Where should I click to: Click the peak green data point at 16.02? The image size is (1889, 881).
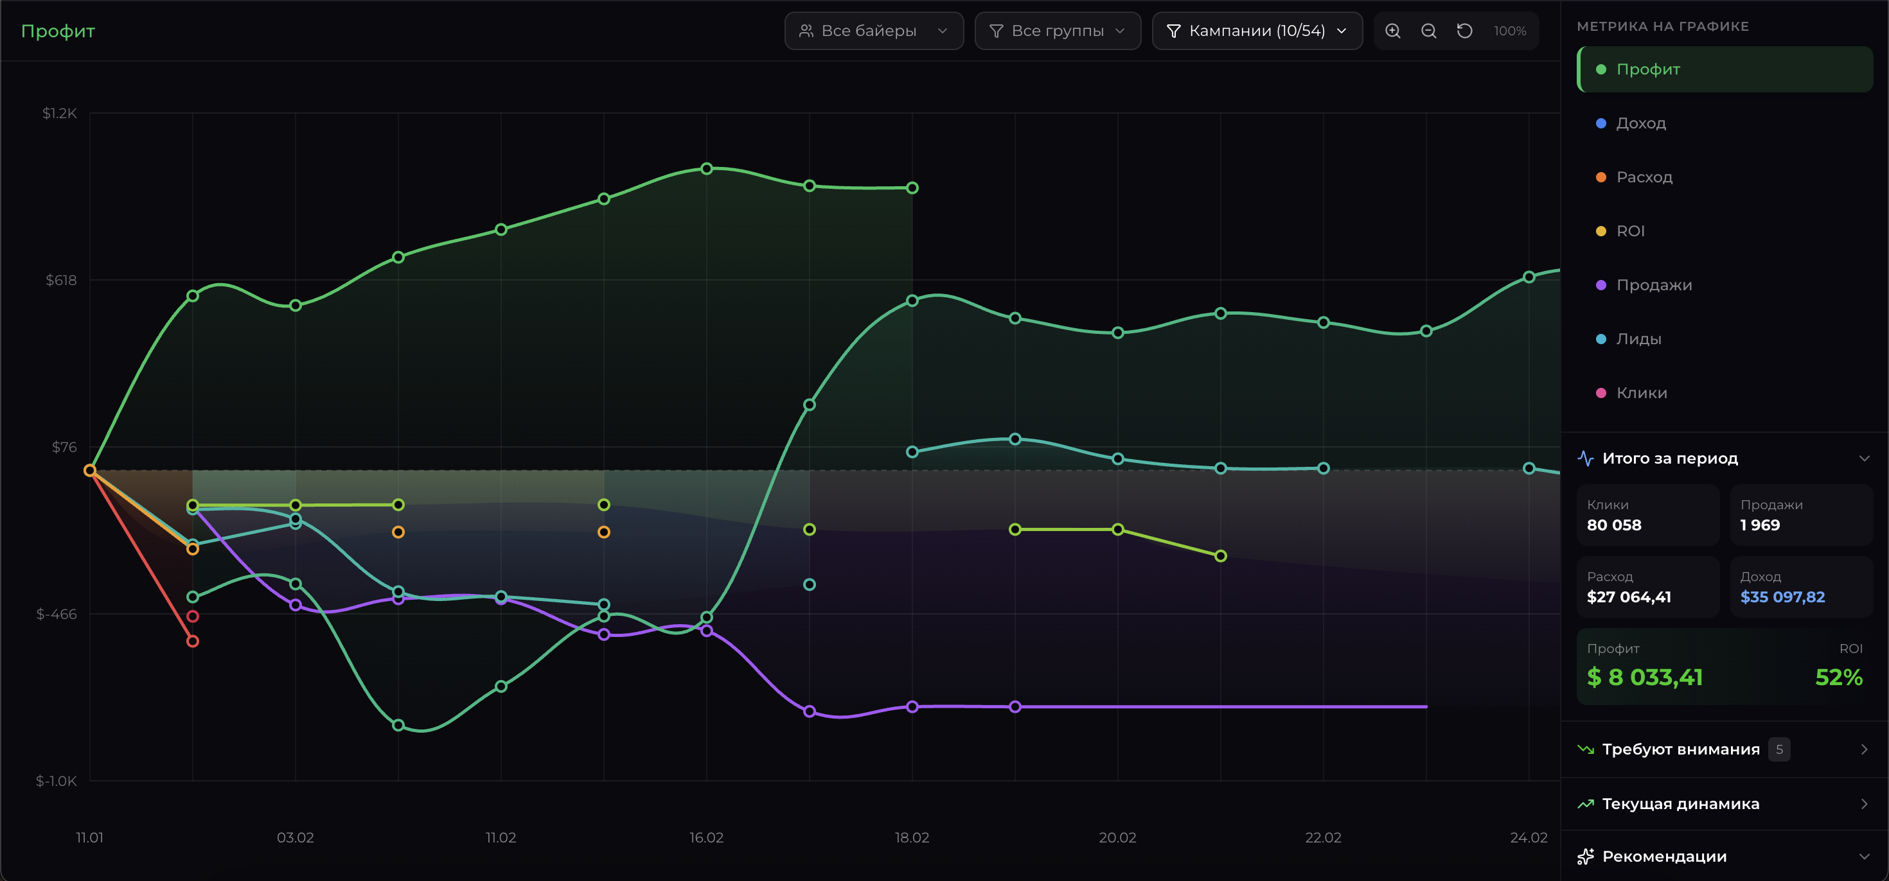[706, 169]
